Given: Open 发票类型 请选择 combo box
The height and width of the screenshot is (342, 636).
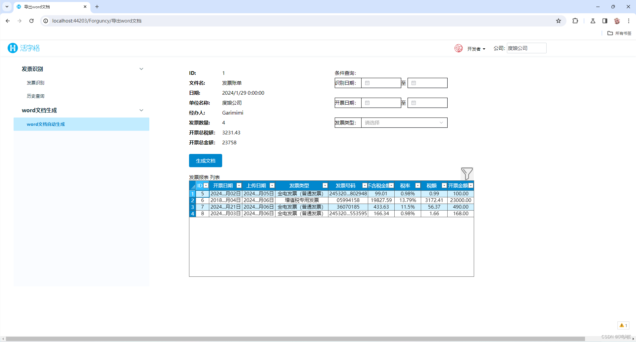Looking at the screenshot, I should (x=404, y=123).
